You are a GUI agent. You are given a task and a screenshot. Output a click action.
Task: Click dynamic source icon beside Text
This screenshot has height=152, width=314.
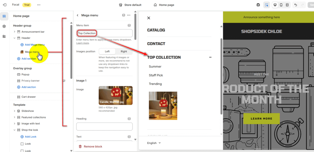point(129,137)
